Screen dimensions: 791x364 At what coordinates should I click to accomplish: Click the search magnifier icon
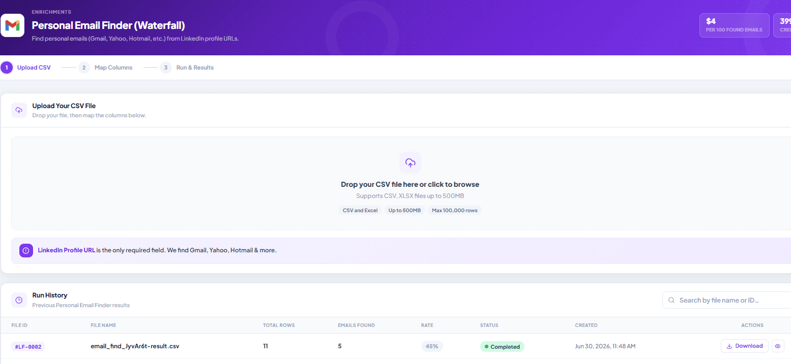671,300
